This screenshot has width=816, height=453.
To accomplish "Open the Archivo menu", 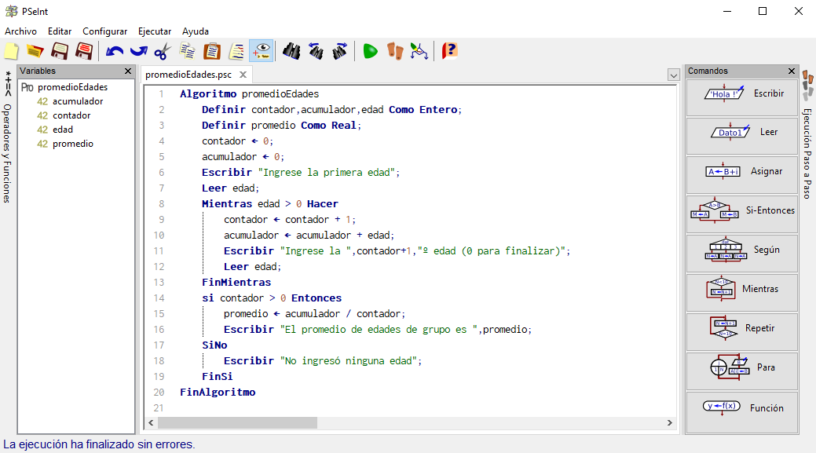I will 21,31.
